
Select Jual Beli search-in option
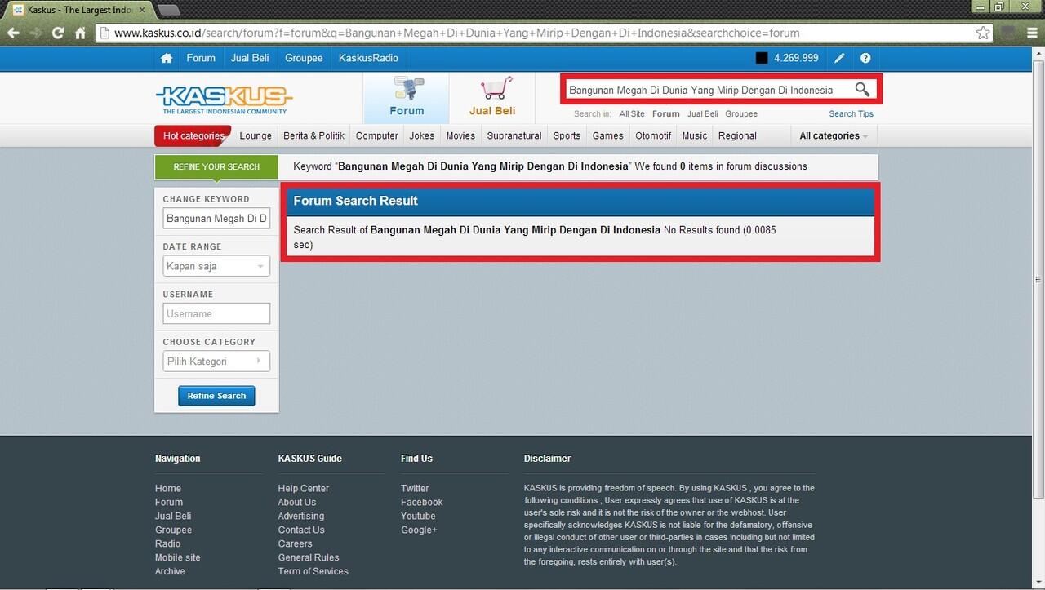tap(703, 114)
